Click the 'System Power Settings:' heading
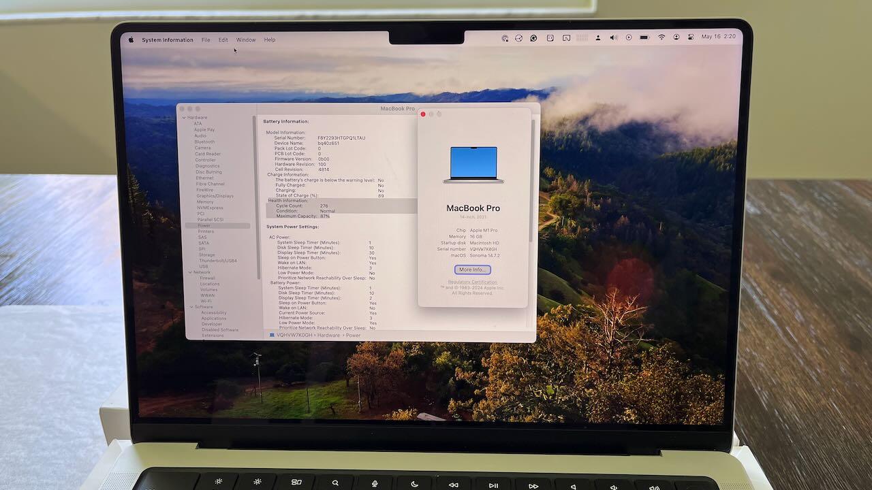 pyautogui.click(x=293, y=227)
